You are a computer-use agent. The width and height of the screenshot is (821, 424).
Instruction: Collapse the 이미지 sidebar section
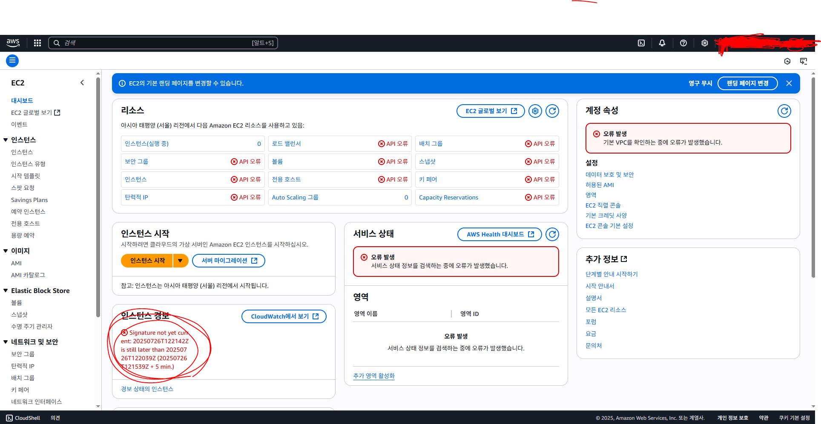(6, 251)
